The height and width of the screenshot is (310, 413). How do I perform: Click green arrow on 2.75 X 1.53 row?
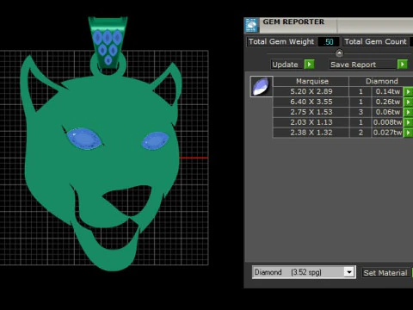pos(408,112)
